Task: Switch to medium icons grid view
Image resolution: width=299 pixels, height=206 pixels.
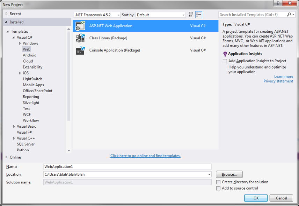Action: (x=191, y=15)
